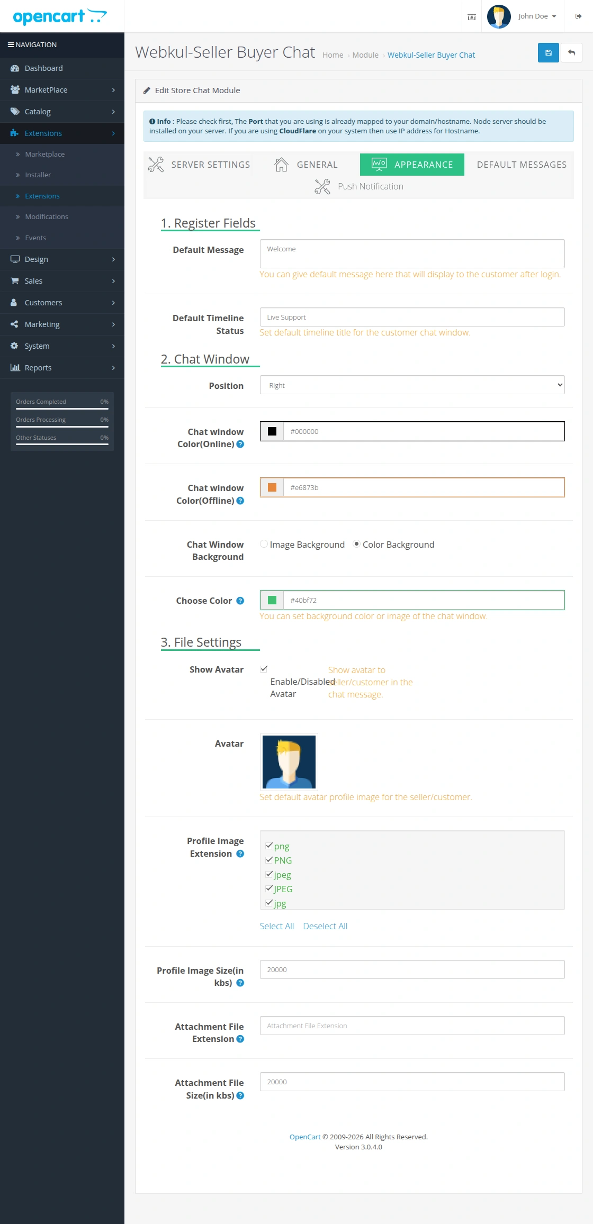The width and height of the screenshot is (593, 1224).
Task: Uncheck the lowercase png extension
Action: 269,846
